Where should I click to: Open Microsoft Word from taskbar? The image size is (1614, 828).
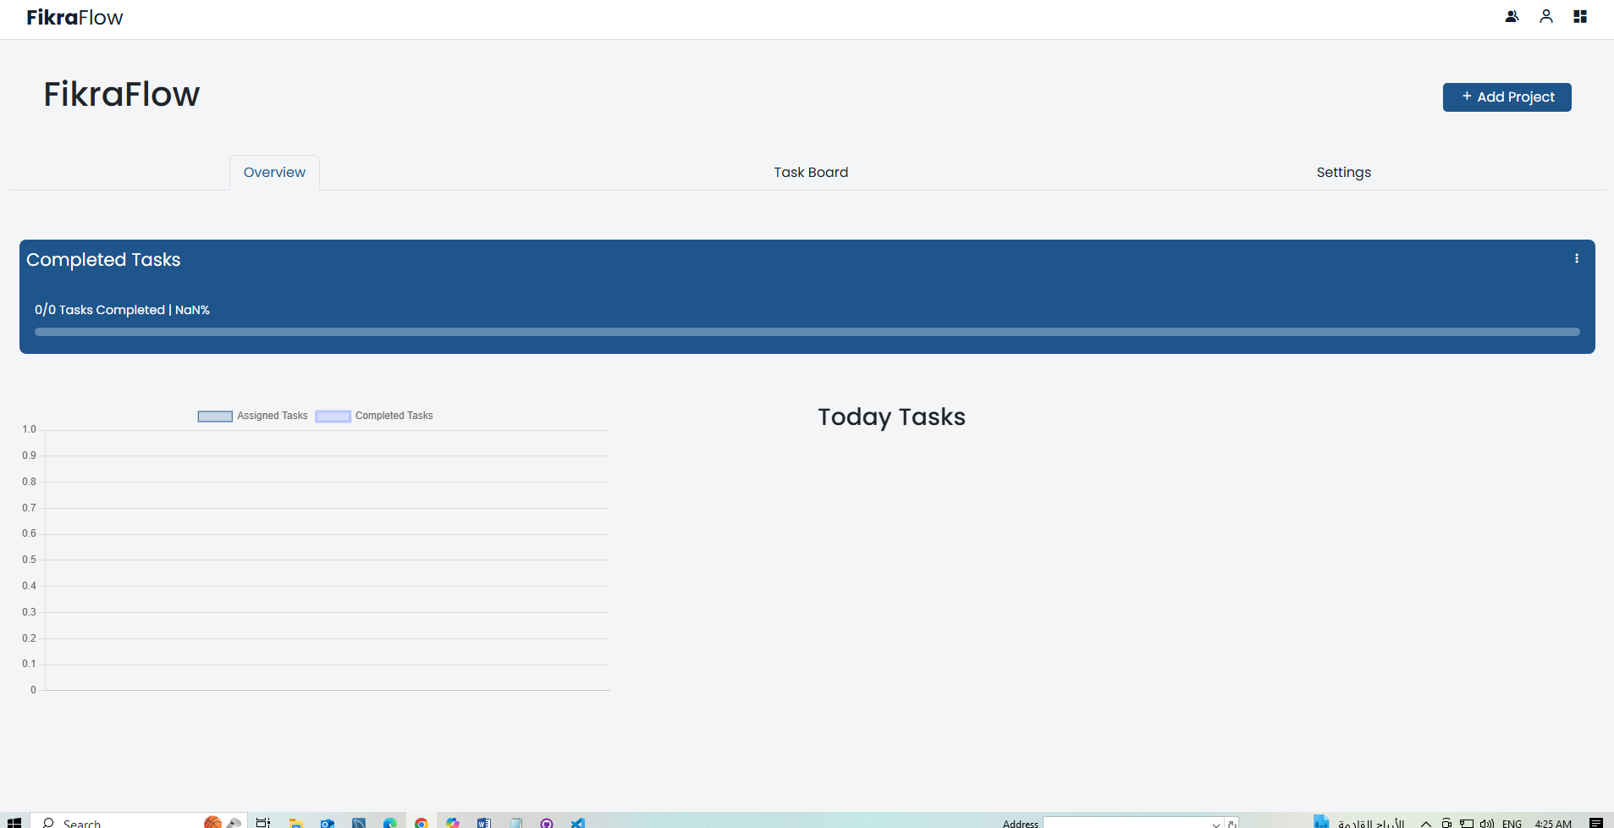(x=483, y=823)
